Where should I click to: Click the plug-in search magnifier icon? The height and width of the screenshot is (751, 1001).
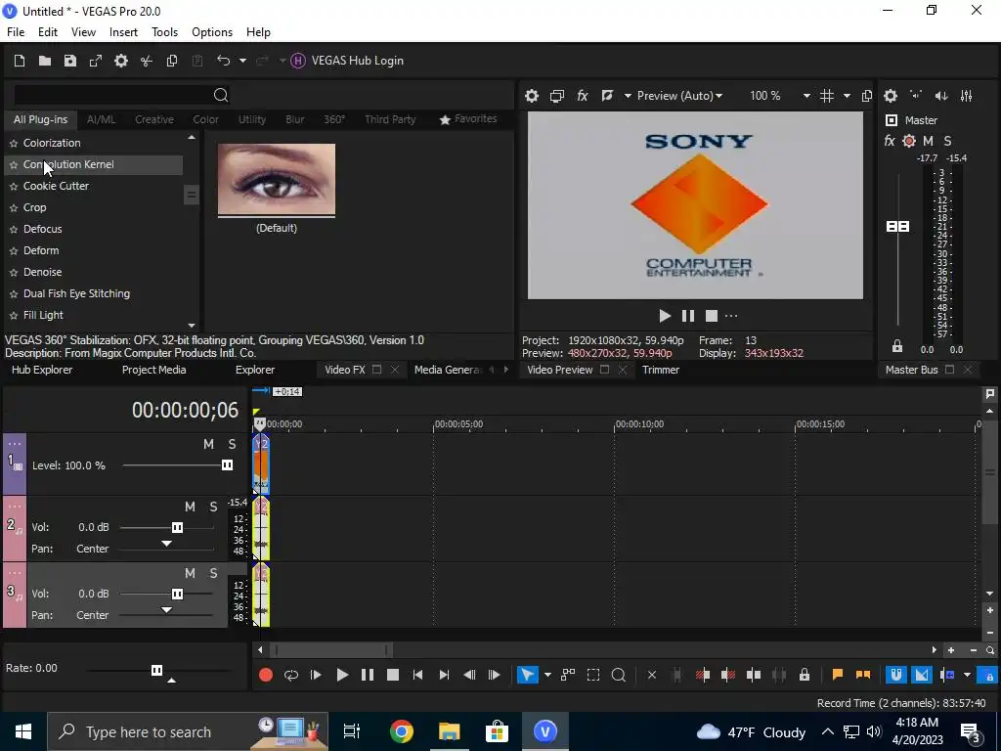221,95
